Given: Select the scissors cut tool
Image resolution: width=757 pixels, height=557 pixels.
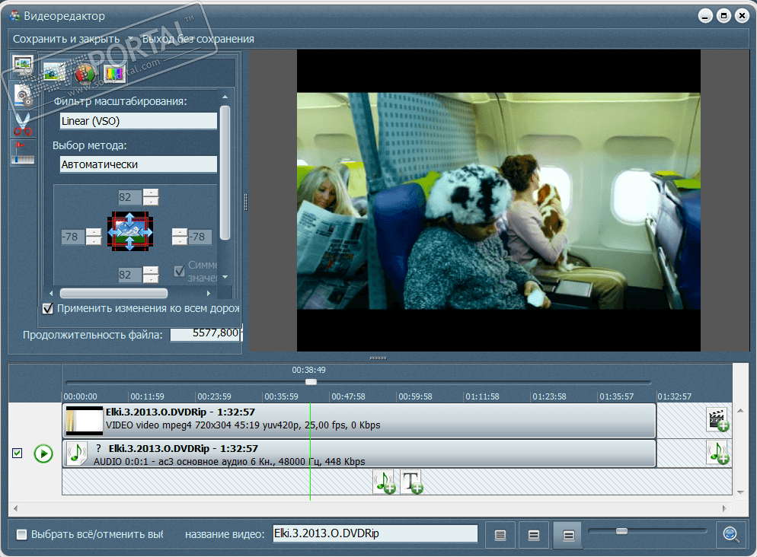Looking at the screenshot, I should (x=23, y=124).
